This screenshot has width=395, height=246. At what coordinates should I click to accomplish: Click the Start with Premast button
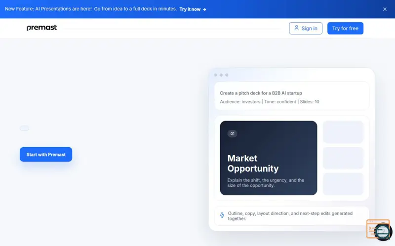click(46, 154)
